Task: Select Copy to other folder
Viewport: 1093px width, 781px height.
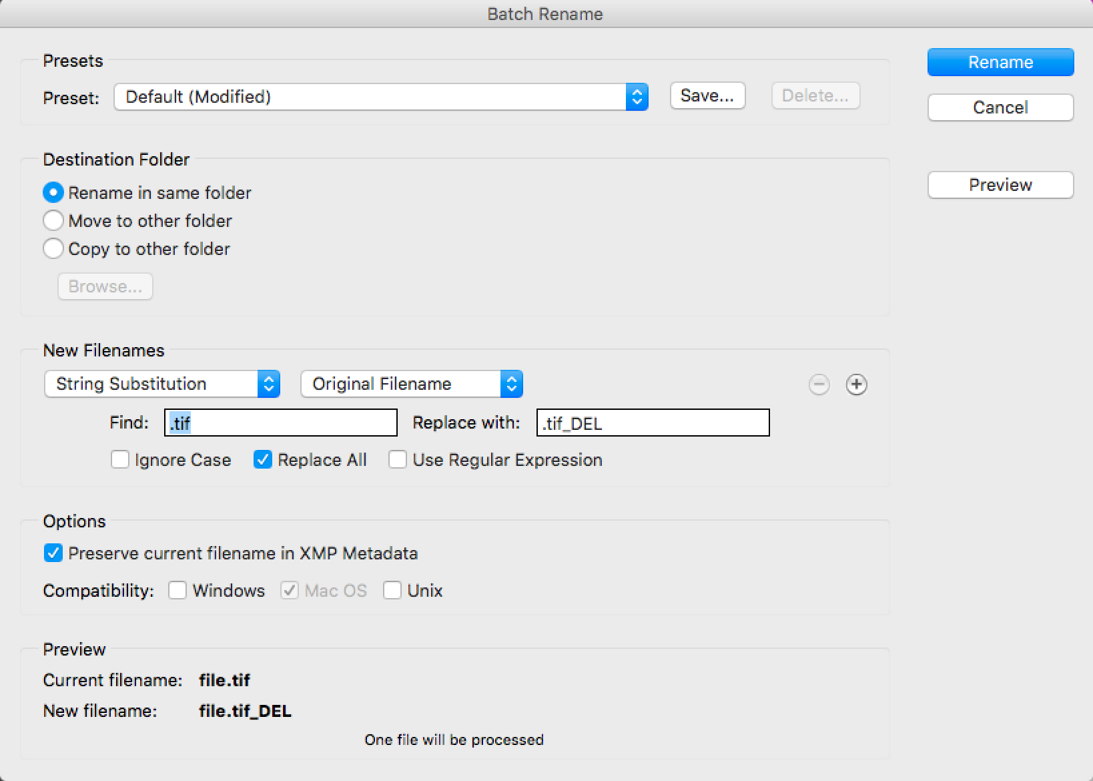Action: click(53, 248)
